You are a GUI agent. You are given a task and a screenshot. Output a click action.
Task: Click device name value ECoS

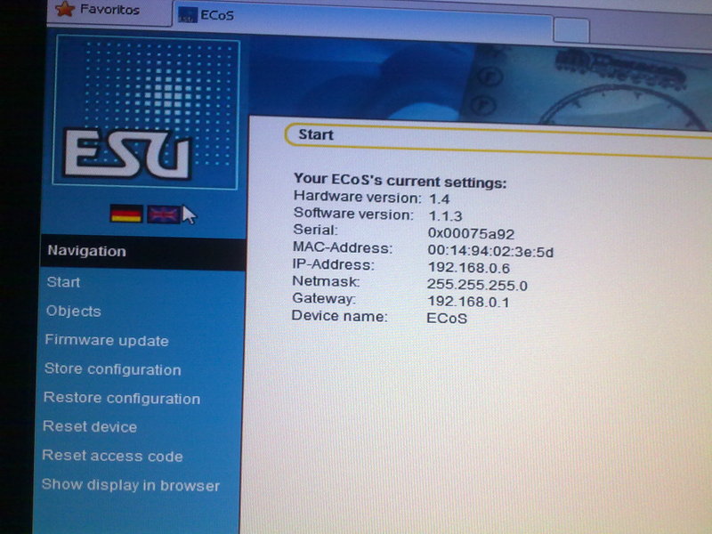(447, 319)
